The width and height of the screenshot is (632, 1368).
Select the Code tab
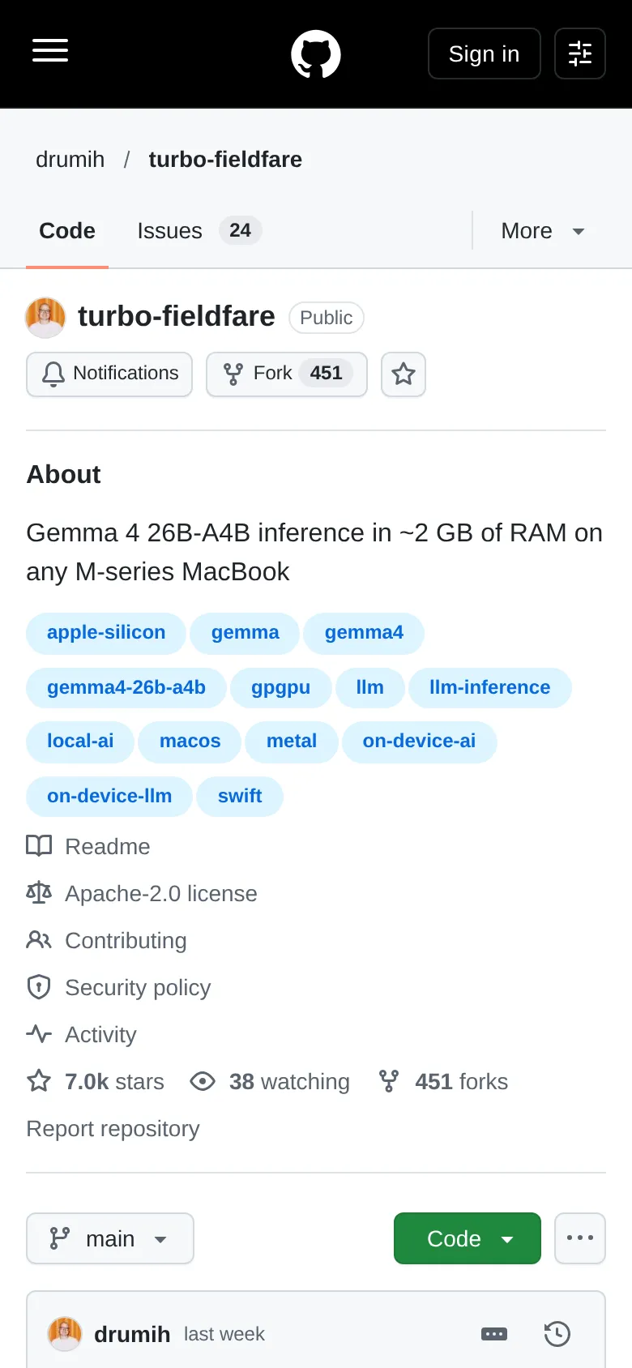click(67, 231)
